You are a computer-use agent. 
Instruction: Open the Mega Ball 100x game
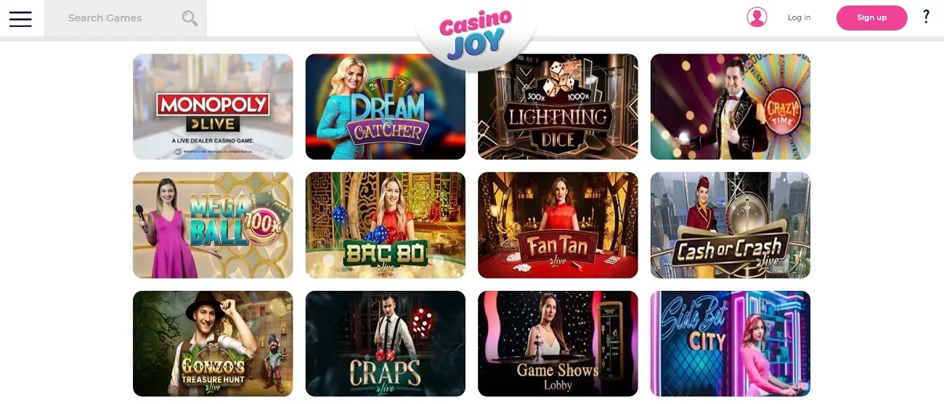[x=213, y=225]
